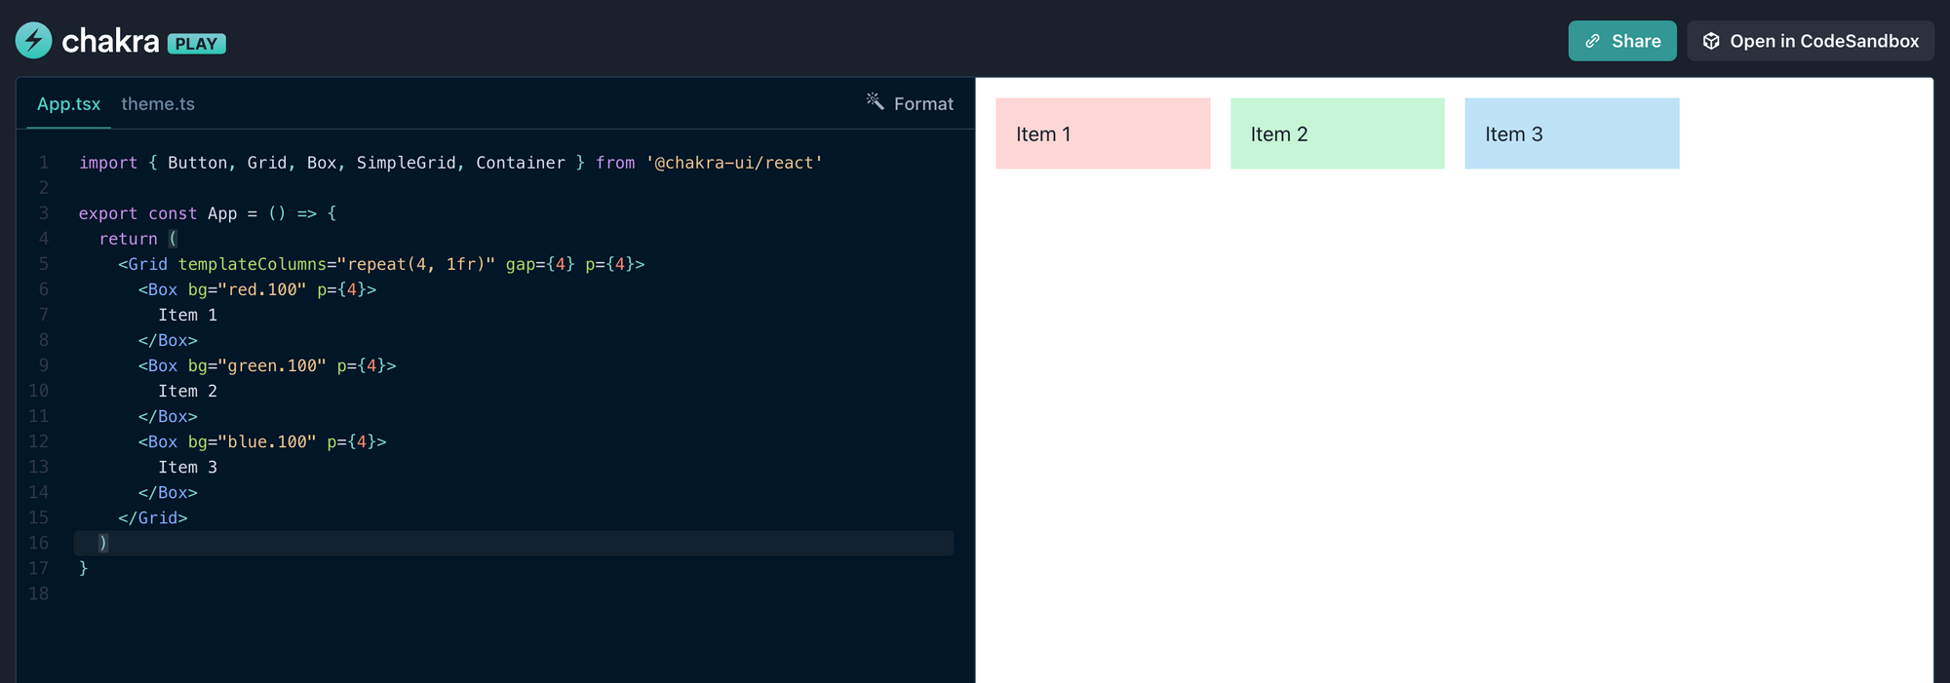Click the magic wand Format icon

pyautogui.click(x=875, y=101)
